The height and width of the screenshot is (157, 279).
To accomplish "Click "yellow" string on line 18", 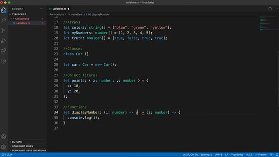I will click(159, 27).
